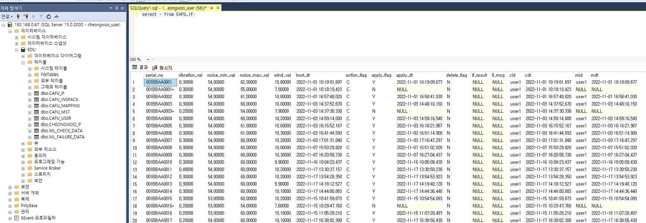Click the EDU database icon
Viewport: 646px width, 223px height.
point(23,49)
